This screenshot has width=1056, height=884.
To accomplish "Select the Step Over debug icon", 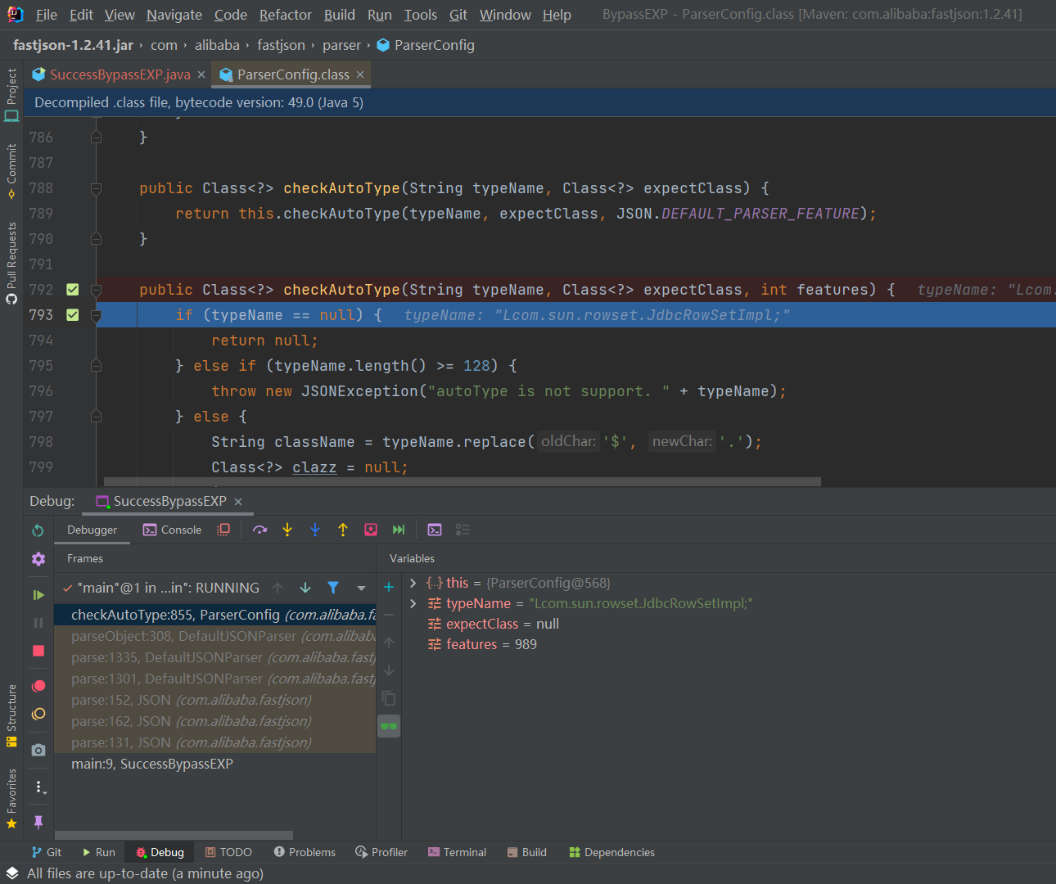I will (259, 530).
